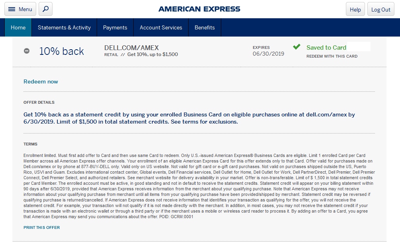Select PRINT THIS OFFER

[42, 227]
